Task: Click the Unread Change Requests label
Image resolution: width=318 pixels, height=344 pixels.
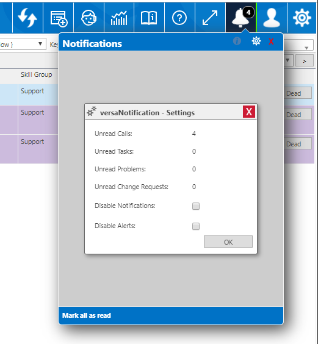Action: point(131,187)
